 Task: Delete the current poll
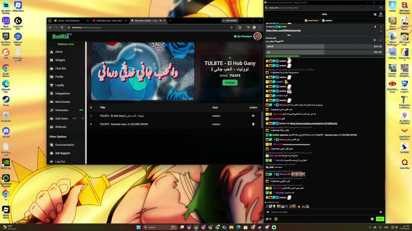[x=374, y=40]
